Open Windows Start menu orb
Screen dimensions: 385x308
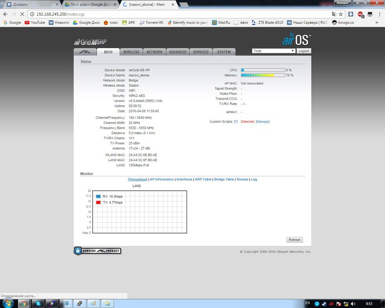(x=7, y=303)
